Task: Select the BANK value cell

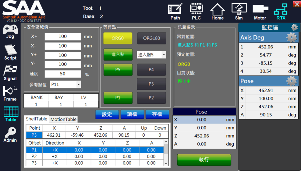Action: tap(36, 104)
